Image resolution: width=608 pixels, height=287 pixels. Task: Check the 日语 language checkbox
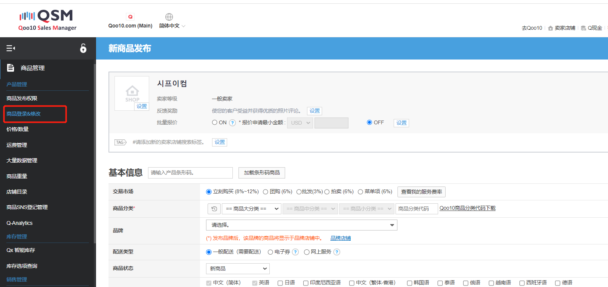click(280, 283)
